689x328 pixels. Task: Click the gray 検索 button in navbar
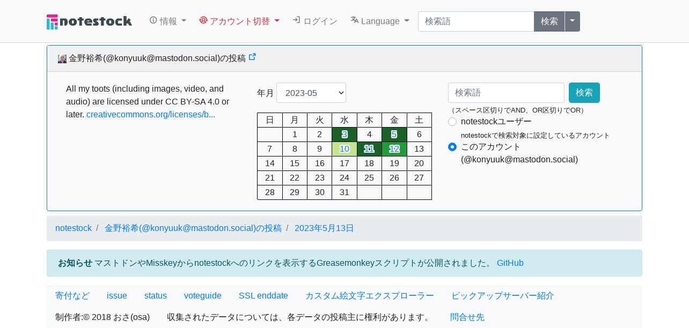(x=549, y=21)
